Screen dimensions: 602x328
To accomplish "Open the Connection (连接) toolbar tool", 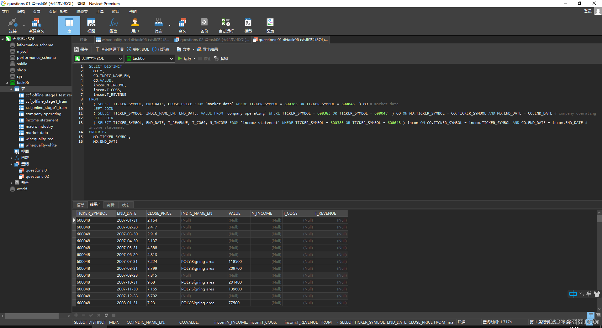I will point(13,25).
